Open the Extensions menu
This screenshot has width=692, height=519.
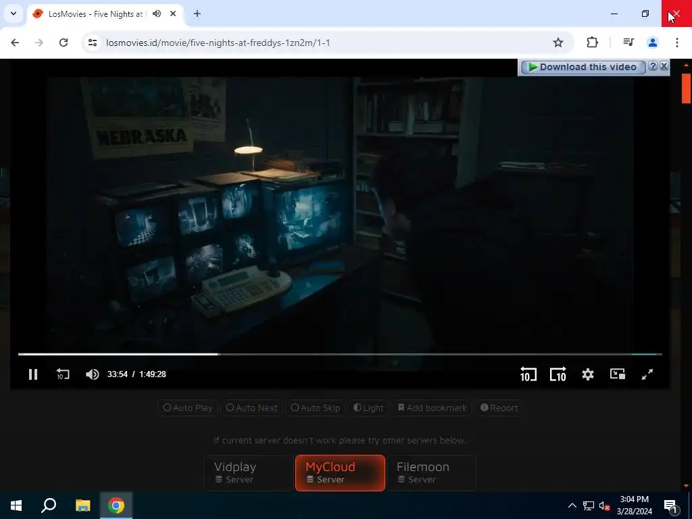[592, 43]
